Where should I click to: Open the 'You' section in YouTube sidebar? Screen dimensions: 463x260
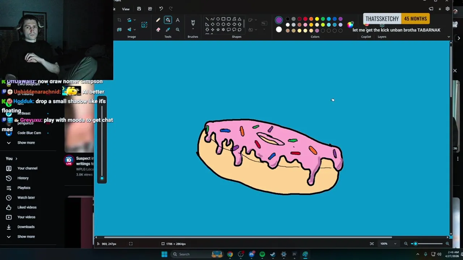point(11,159)
